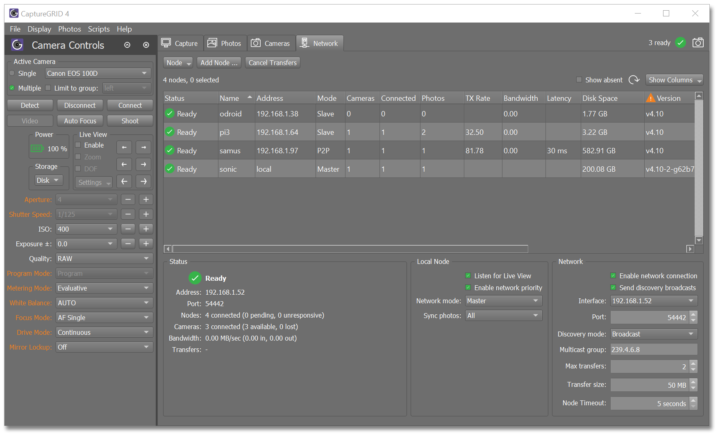Click the Cancel Transfers button
Image resolution: width=718 pixels, height=434 pixels.
[273, 63]
